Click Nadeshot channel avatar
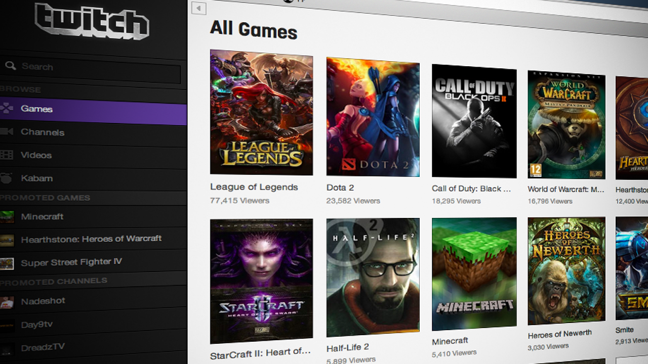Screen dimensions: 648x364 click(7, 302)
